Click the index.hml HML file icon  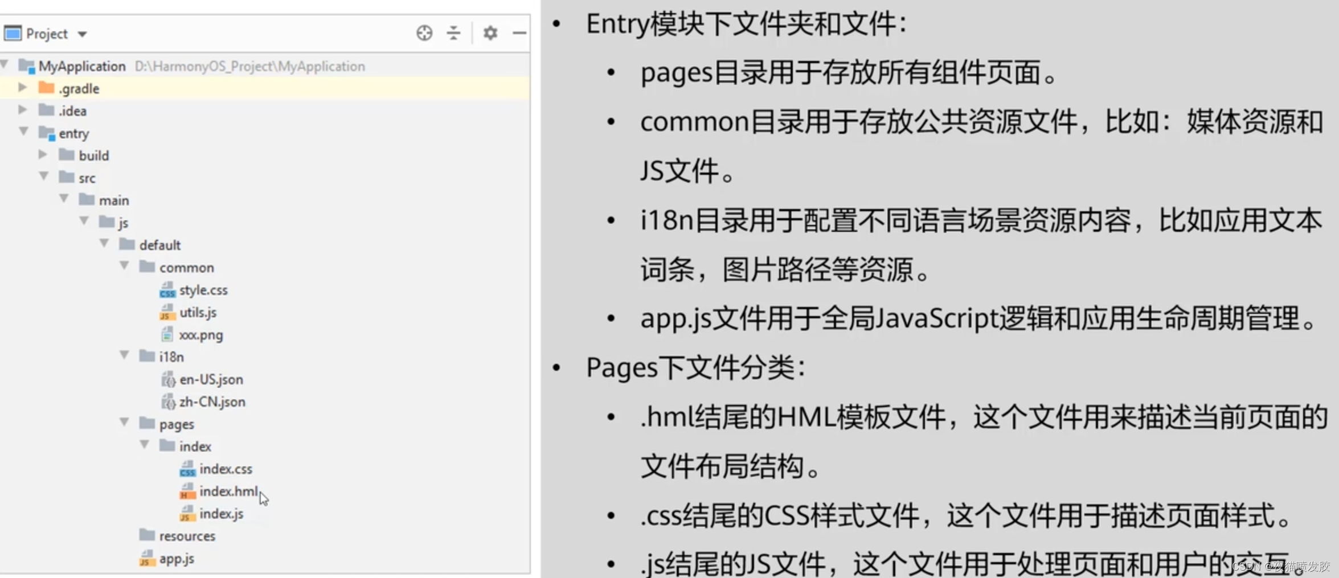(187, 491)
